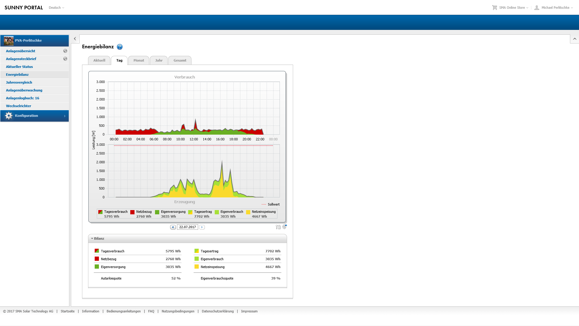Advance to the next day with the right arrow
This screenshot has width=579, height=326.
[x=202, y=227]
